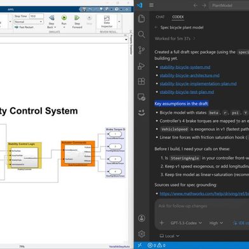Image resolution: width=249 pixels, height=249 pixels.
Task: Open stability-bicycle-test-plan.md link
Action: click(187, 92)
